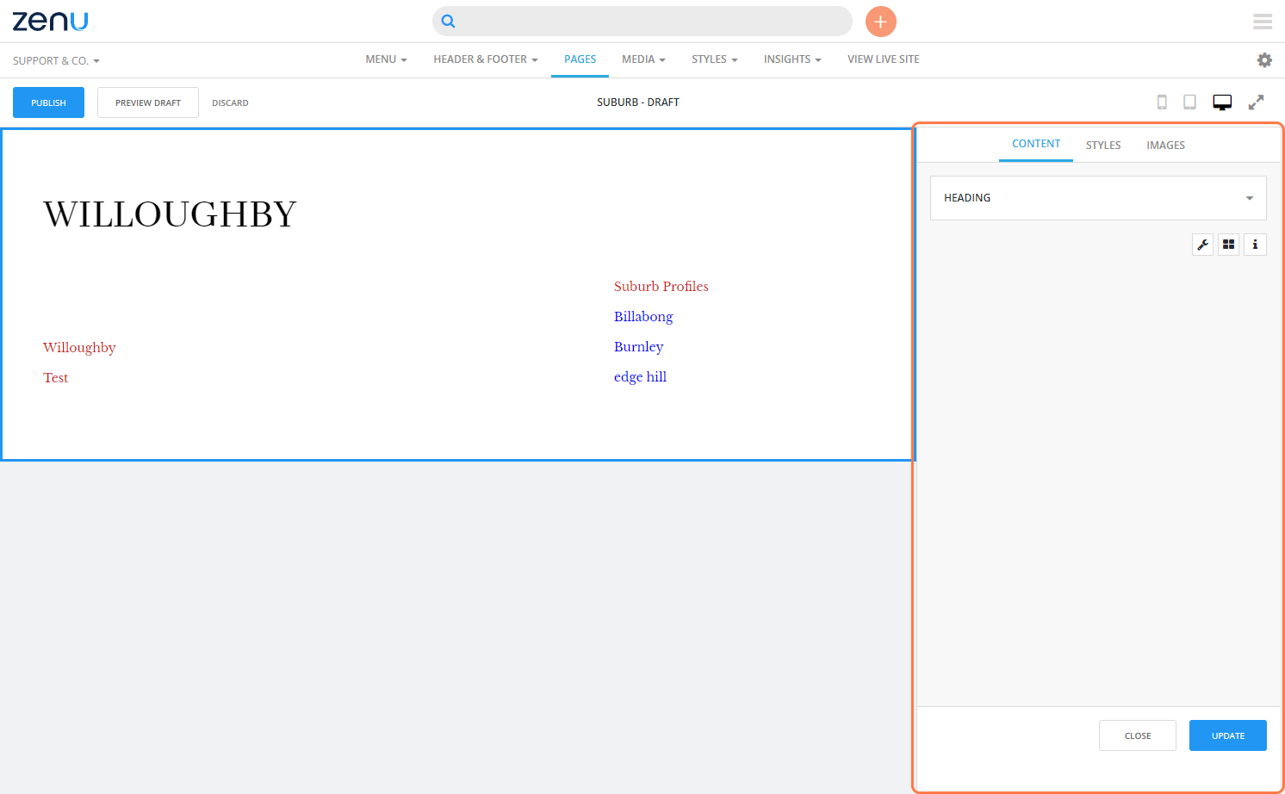Screen dimensions: 1285x794
Task: Go to the PAGES menu item
Action: (580, 59)
